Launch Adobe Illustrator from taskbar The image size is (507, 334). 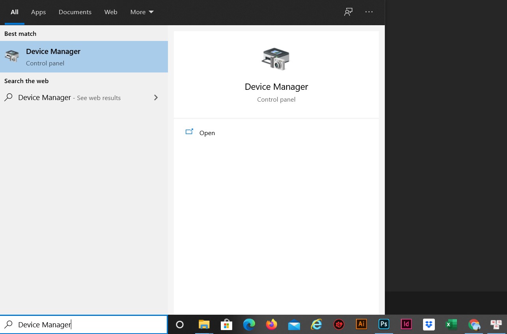pyautogui.click(x=361, y=324)
